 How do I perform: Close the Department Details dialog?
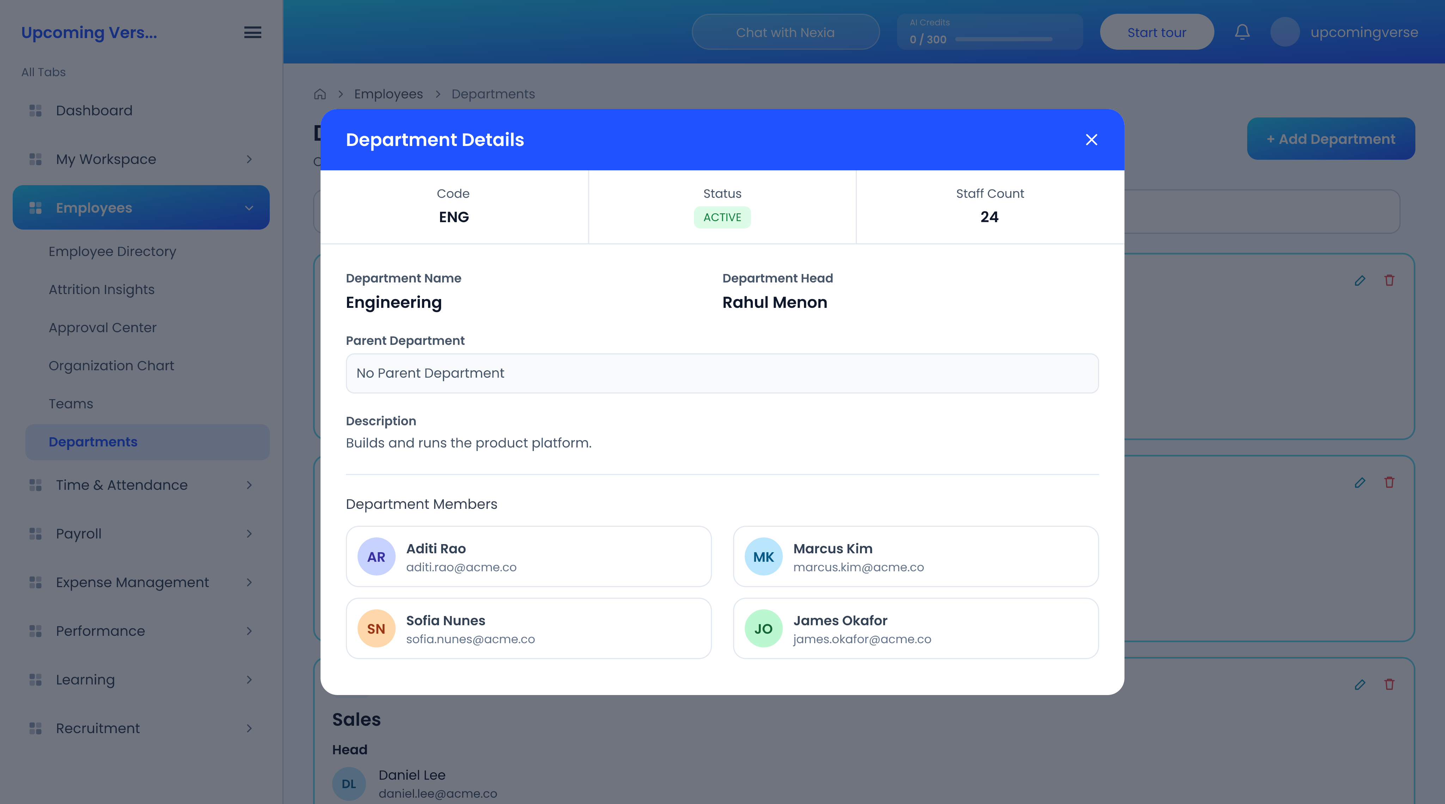pyautogui.click(x=1091, y=140)
